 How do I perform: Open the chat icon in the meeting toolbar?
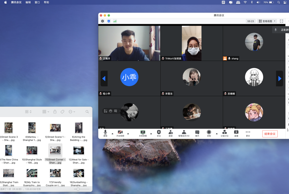(x=197, y=133)
